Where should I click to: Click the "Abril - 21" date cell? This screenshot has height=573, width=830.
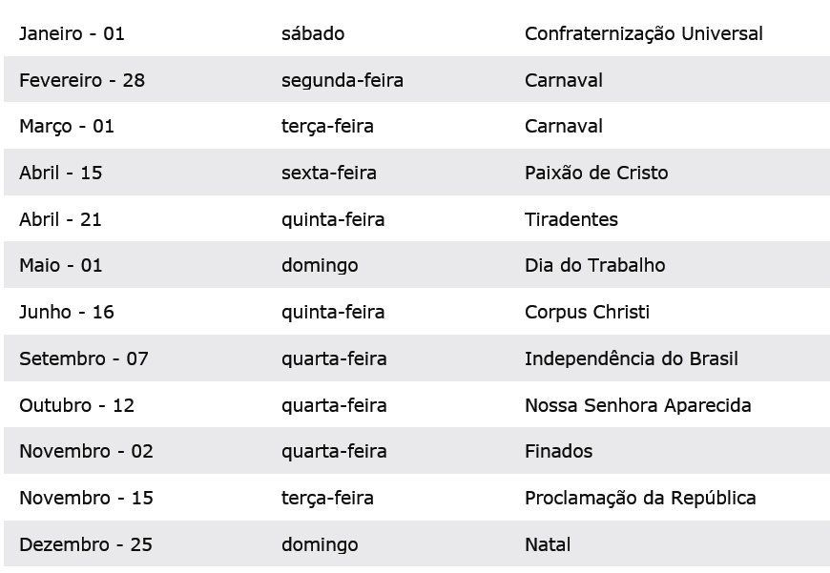60,219
